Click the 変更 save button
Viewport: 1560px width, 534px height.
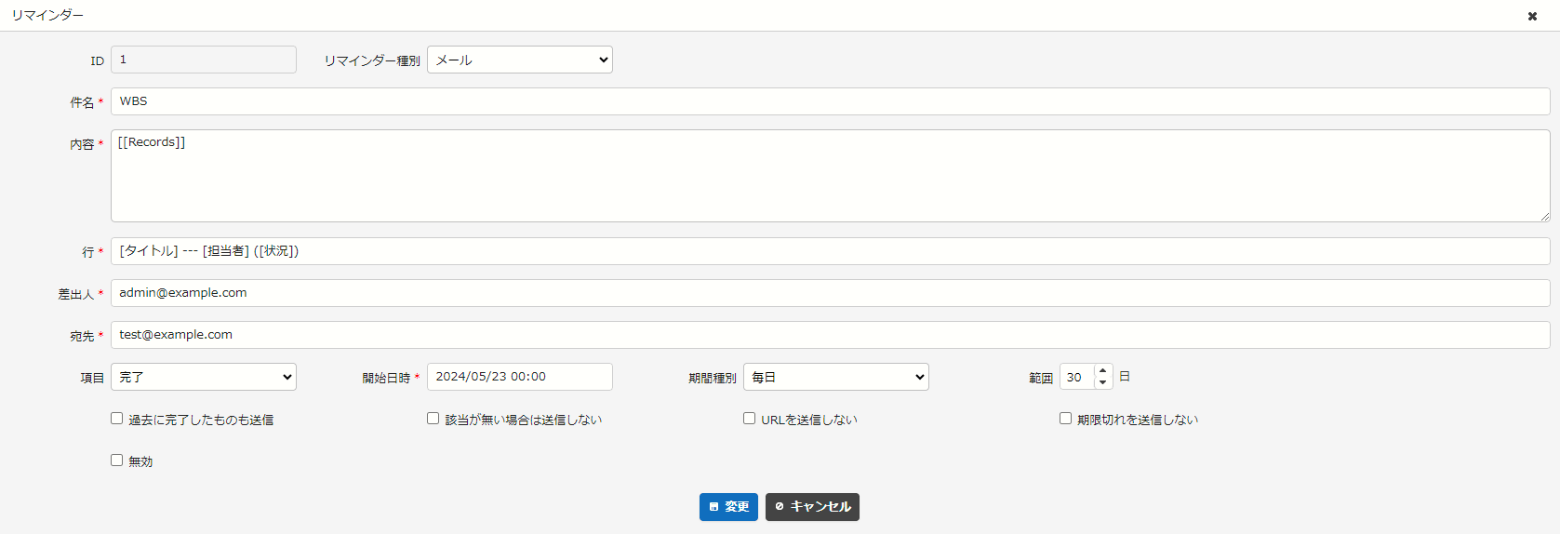point(728,507)
